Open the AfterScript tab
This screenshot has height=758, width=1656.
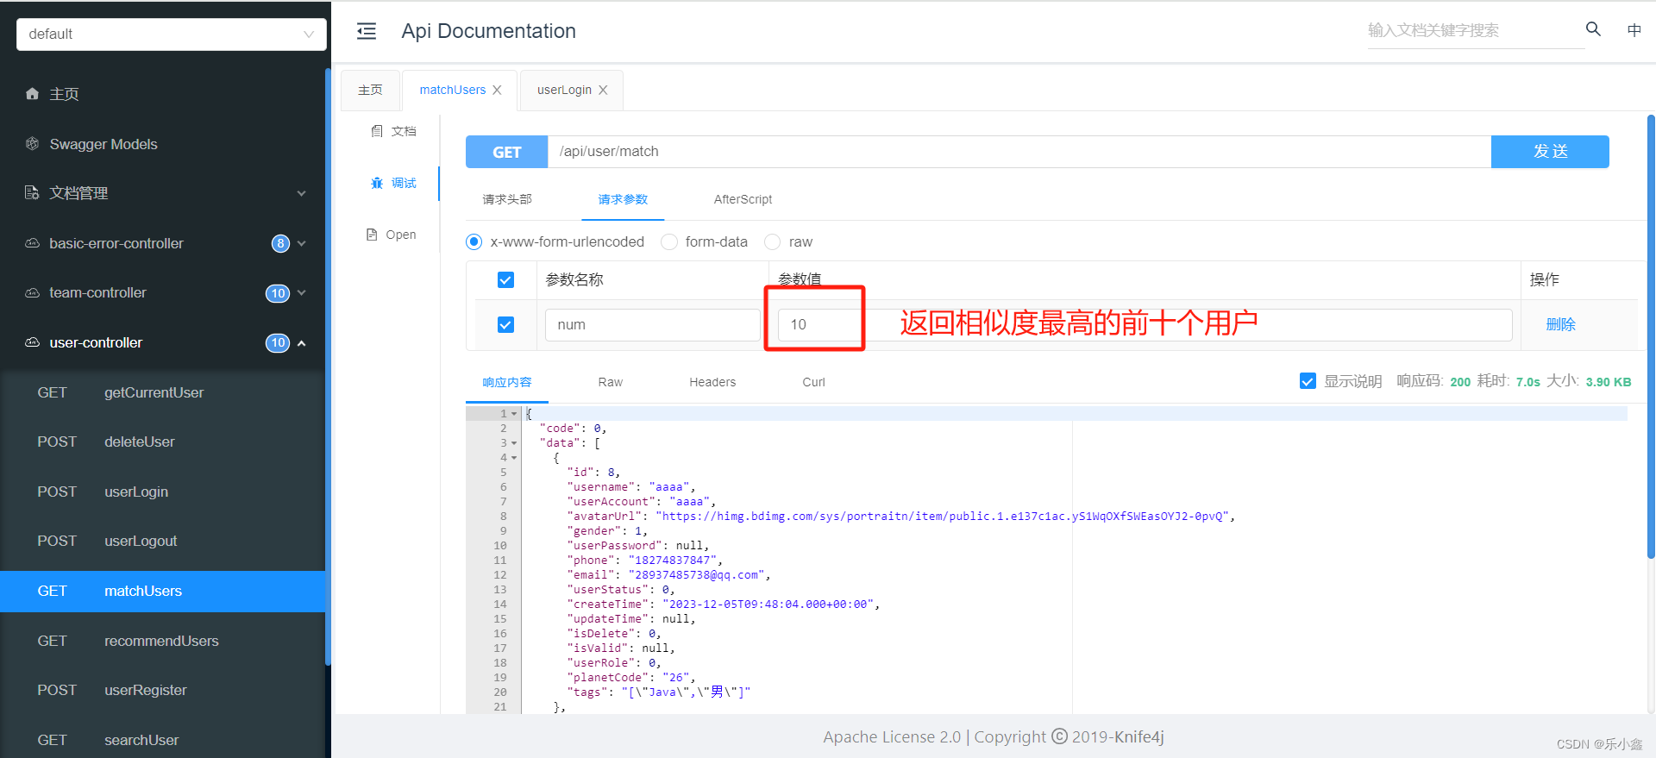pyautogui.click(x=743, y=199)
